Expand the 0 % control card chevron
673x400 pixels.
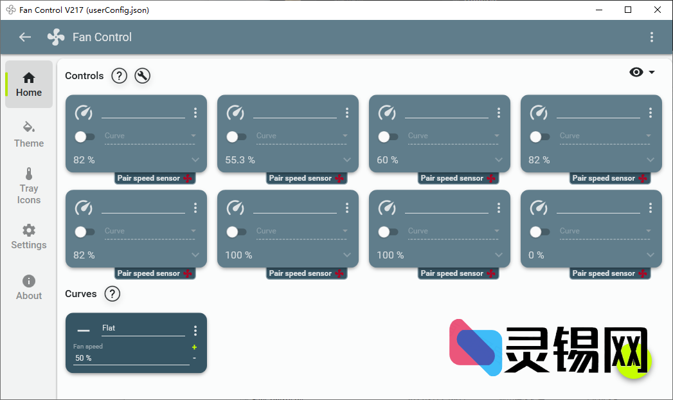pos(650,255)
